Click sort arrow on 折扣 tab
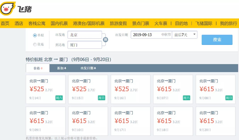The height and width of the screenshot is (140, 239). click(x=65, y=68)
